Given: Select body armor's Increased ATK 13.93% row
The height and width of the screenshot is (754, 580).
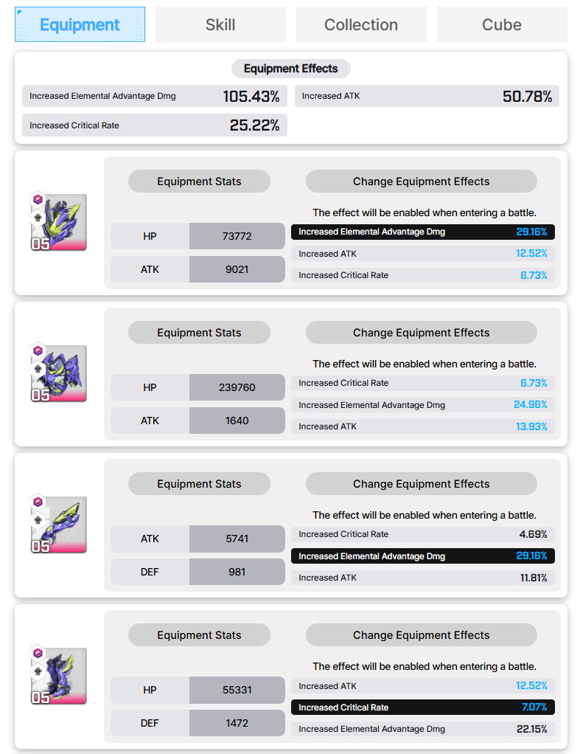Looking at the screenshot, I should pyautogui.click(x=423, y=426).
